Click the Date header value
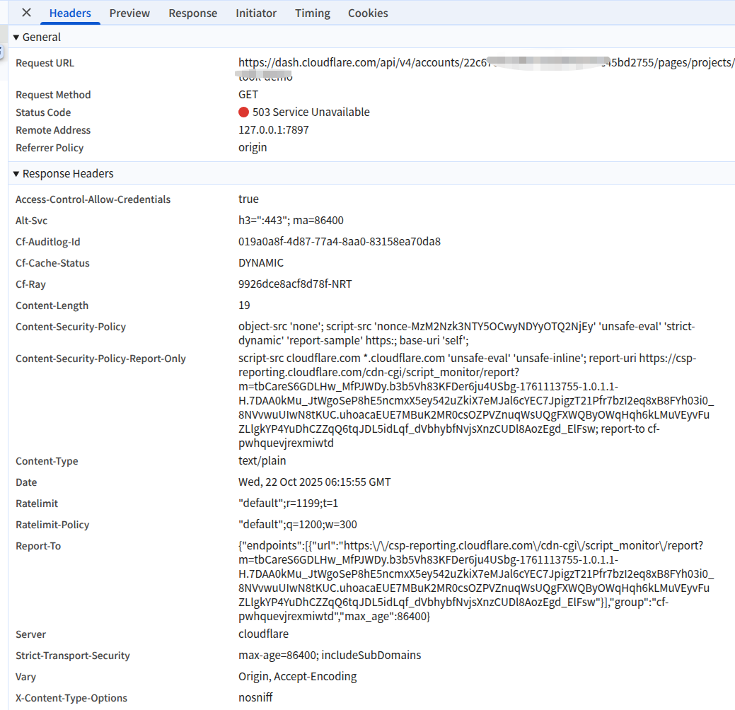This screenshot has height=710, width=735. 315,482
